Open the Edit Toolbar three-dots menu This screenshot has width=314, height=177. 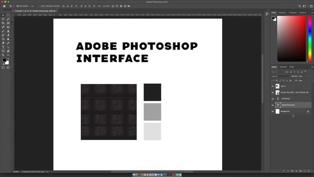[x=8, y=55]
